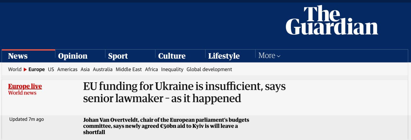Screen dimensions: 411x140
Task: Switch to the Opinion tab
Action: (x=73, y=56)
